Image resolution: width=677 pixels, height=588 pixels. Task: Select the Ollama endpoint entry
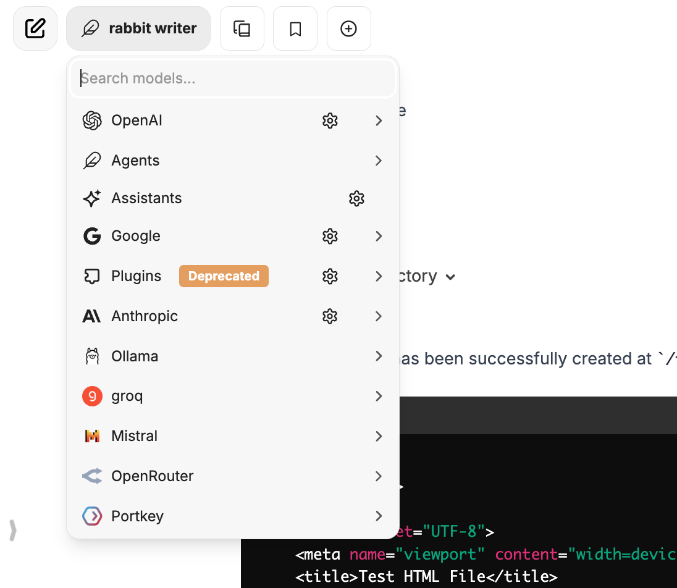tap(233, 356)
